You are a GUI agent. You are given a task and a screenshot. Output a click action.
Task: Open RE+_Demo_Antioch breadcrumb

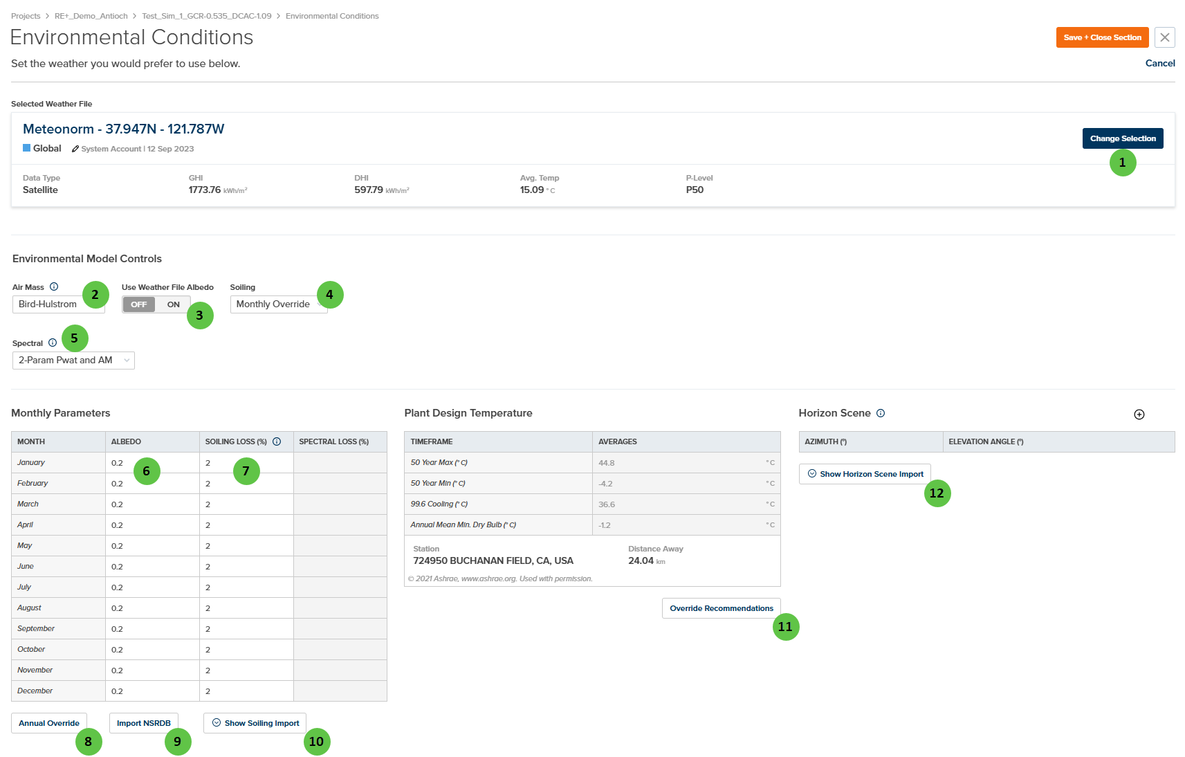coord(91,16)
